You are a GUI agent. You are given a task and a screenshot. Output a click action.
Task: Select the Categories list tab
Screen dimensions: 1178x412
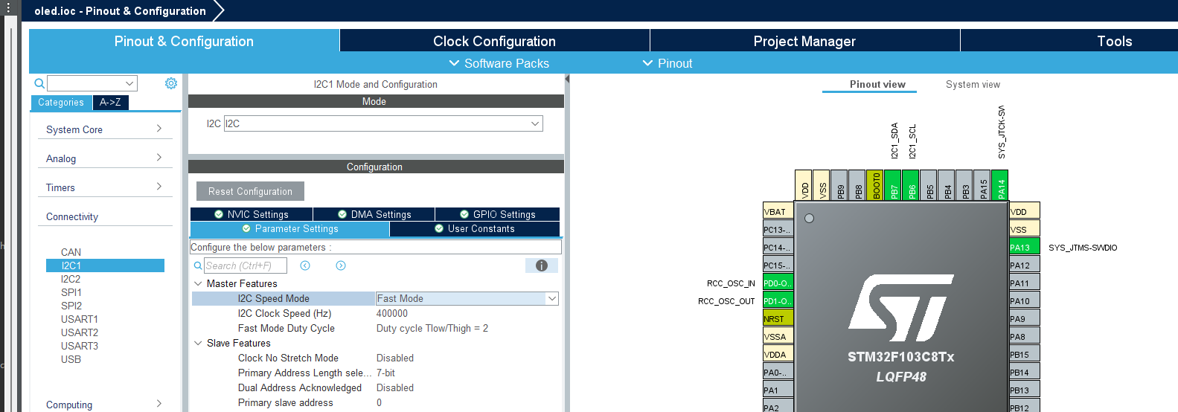pos(61,103)
